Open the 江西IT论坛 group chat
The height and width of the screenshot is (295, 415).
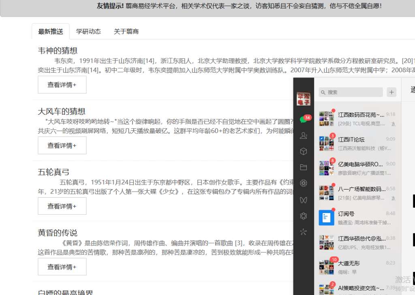pos(357,144)
